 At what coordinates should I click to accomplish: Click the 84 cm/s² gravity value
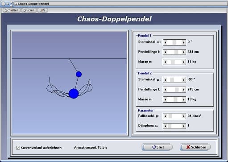coord(194,116)
